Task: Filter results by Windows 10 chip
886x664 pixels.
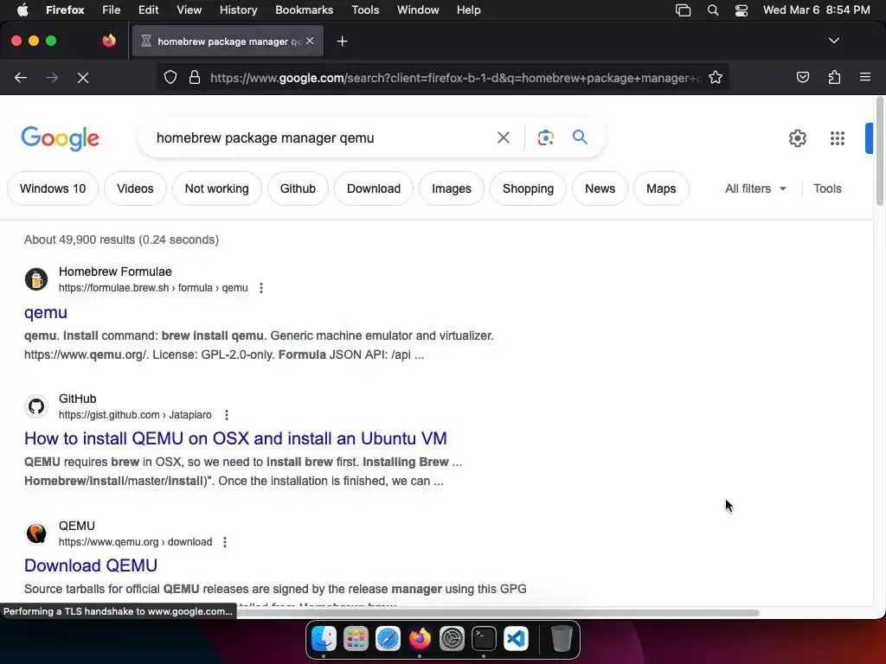Action: pyautogui.click(x=53, y=188)
